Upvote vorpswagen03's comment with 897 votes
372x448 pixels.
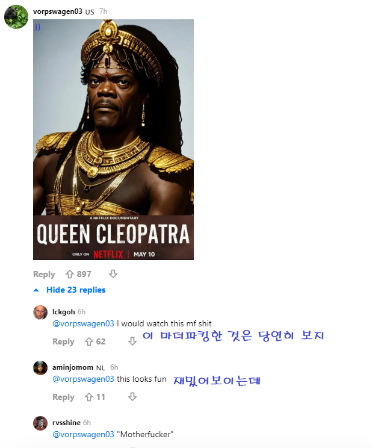tap(70, 274)
